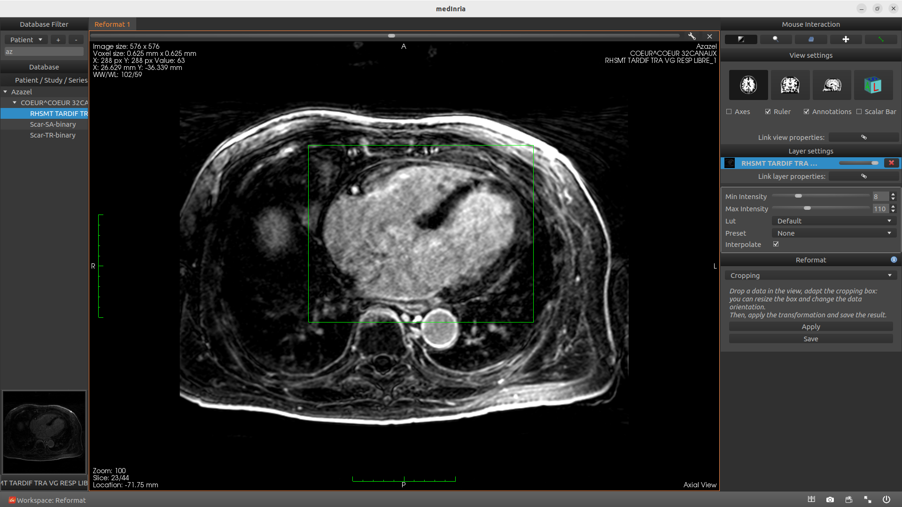Enable the Scalar Bar checkbox
Viewport: 902px width, 507px height.
click(859, 112)
